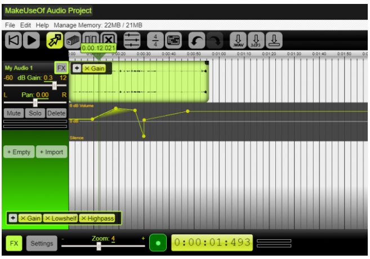The image size is (370, 259).
Task: Click the dB Gain slider handle
Action: click(55, 86)
